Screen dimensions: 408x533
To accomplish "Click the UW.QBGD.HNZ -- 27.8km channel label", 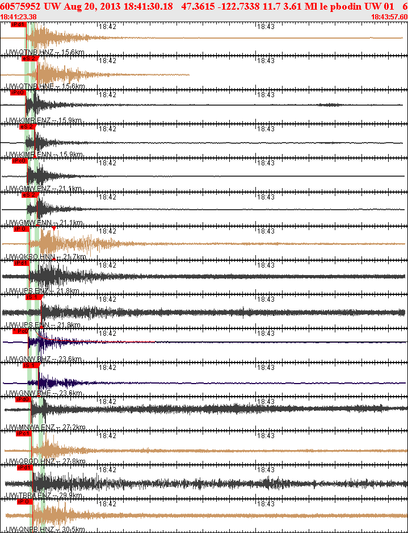I will tap(45, 461).
